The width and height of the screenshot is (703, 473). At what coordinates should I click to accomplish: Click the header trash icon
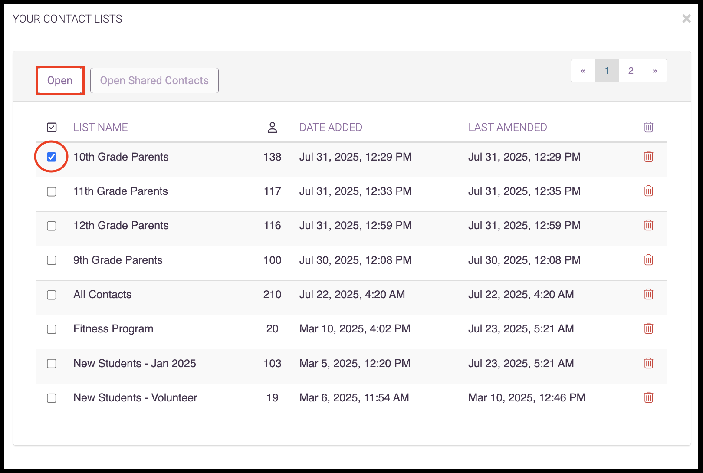pyautogui.click(x=648, y=127)
